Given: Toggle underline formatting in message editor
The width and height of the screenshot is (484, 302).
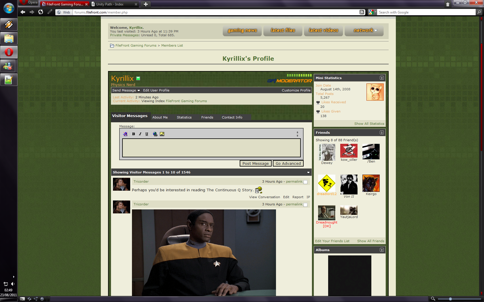Looking at the screenshot, I should [x=147, y=134].
